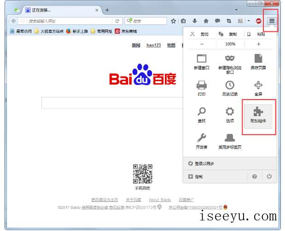
Task: Click the Baidu search input field
Action: point(112,103)
